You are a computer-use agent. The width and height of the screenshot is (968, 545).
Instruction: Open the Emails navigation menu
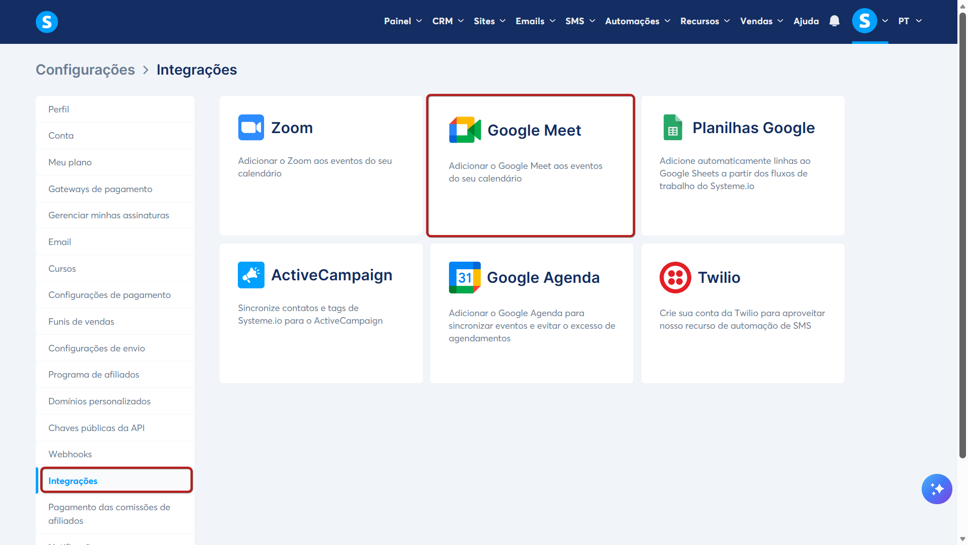pyautogui.click(x=535, y=21)
